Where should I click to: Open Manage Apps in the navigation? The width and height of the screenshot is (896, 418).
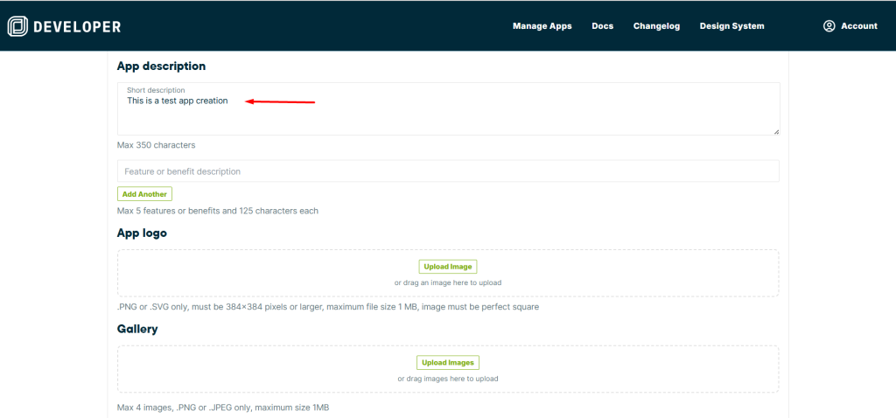pyautogui.click(x=542, y=26)
